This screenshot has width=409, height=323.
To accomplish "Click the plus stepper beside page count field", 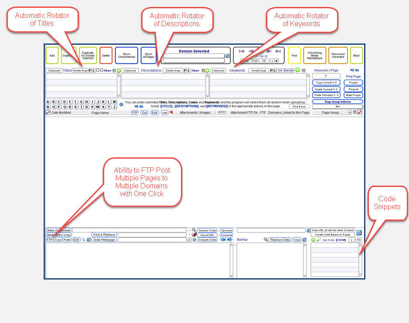I will pos(276,61).
